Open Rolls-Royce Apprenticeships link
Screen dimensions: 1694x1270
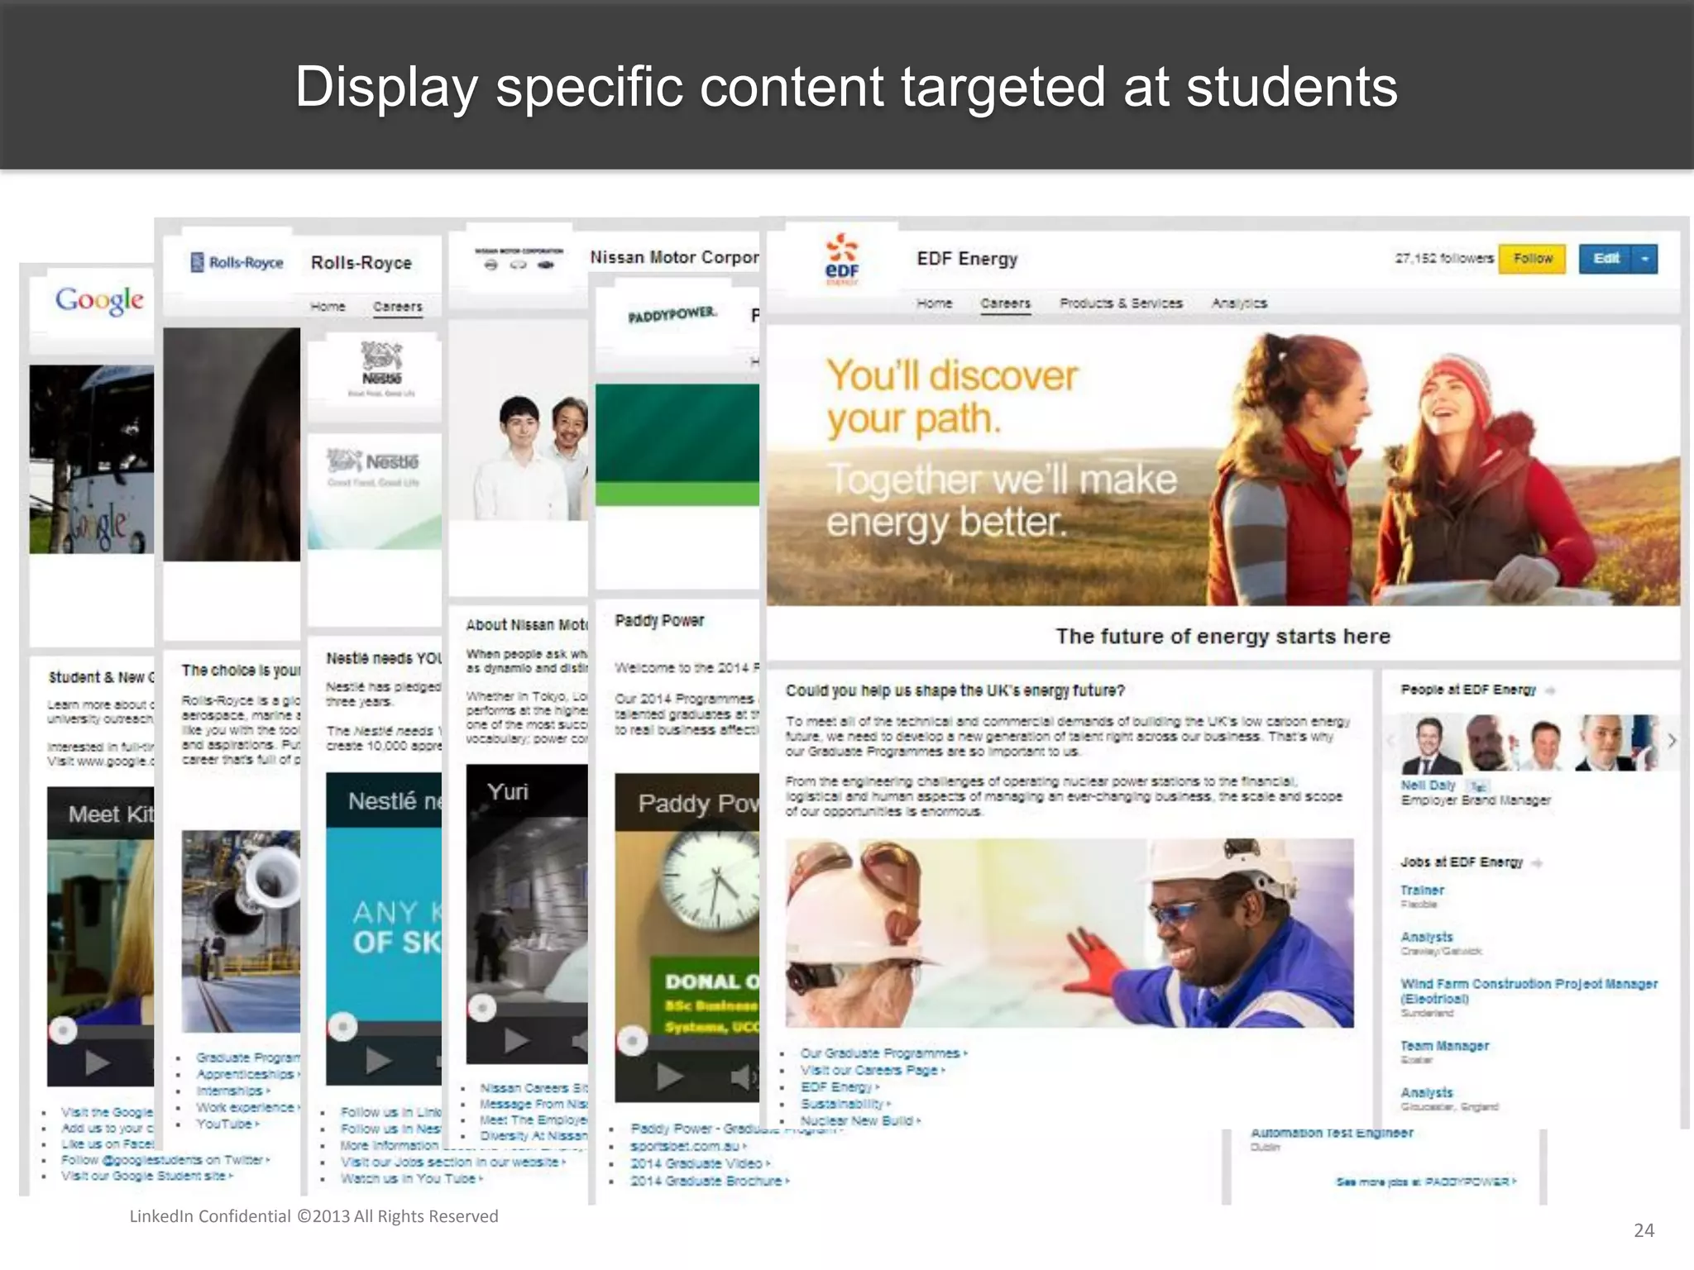click(247, 1074)
